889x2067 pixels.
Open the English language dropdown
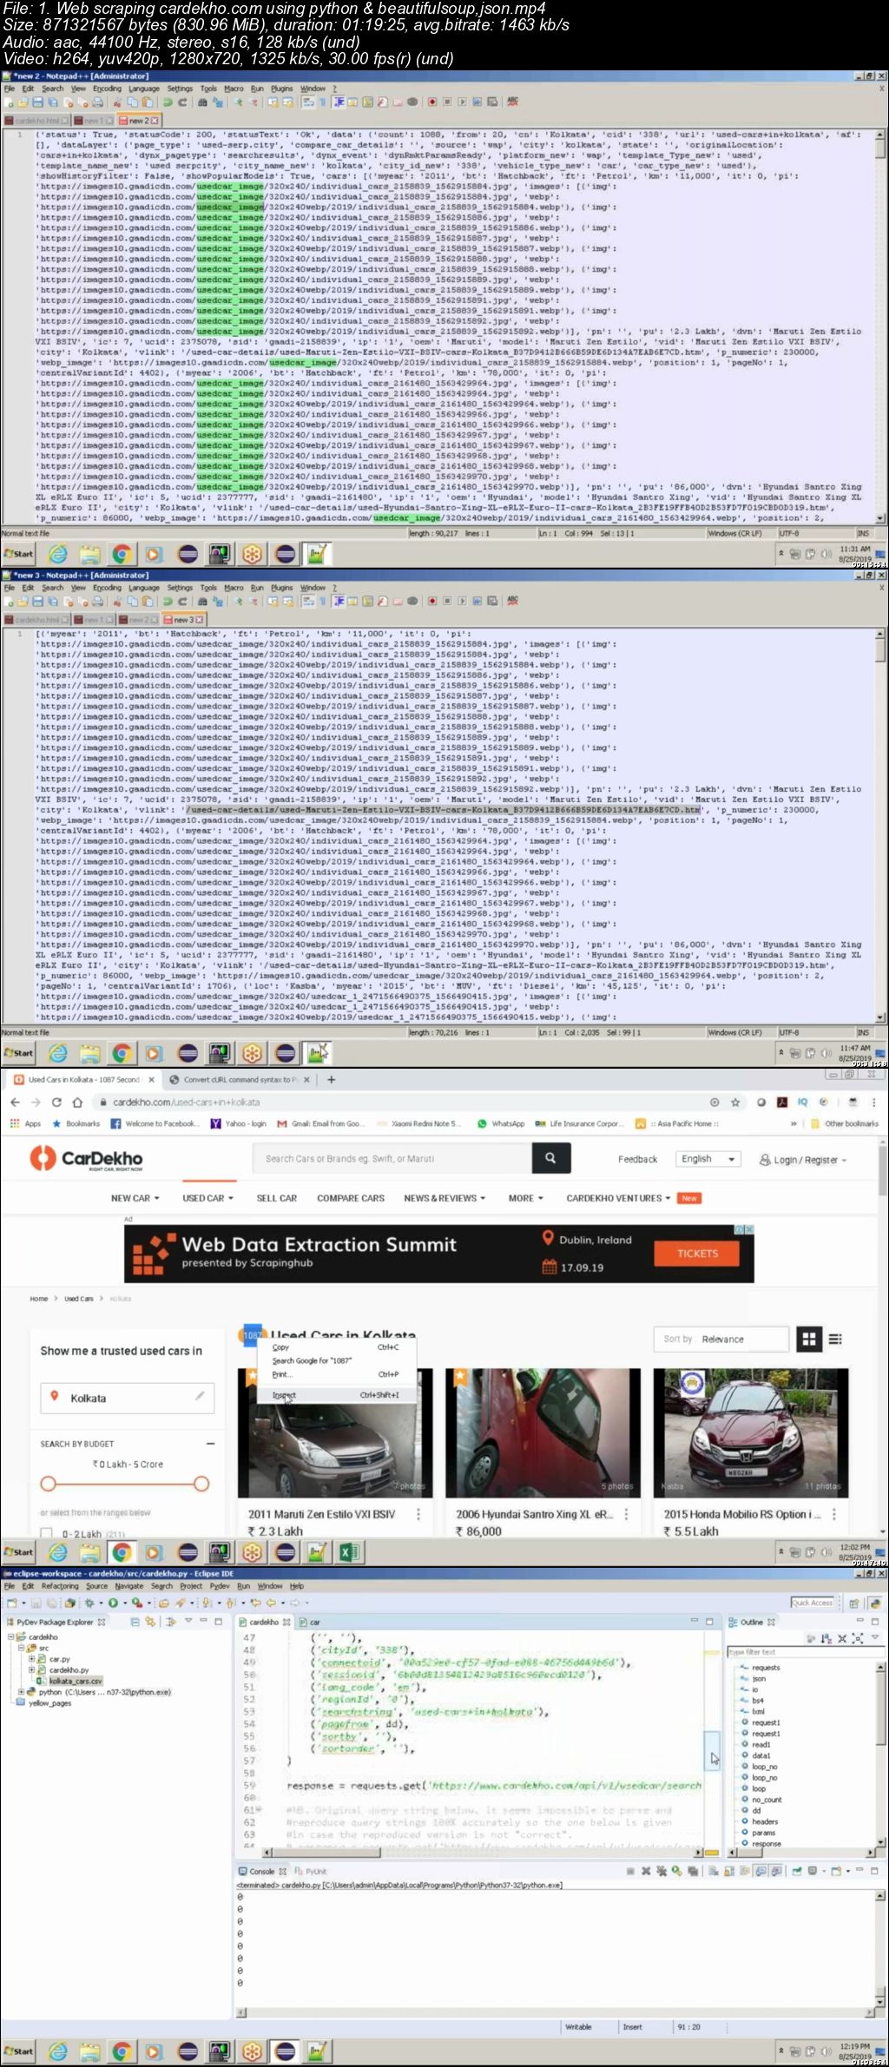(708, 1159)
